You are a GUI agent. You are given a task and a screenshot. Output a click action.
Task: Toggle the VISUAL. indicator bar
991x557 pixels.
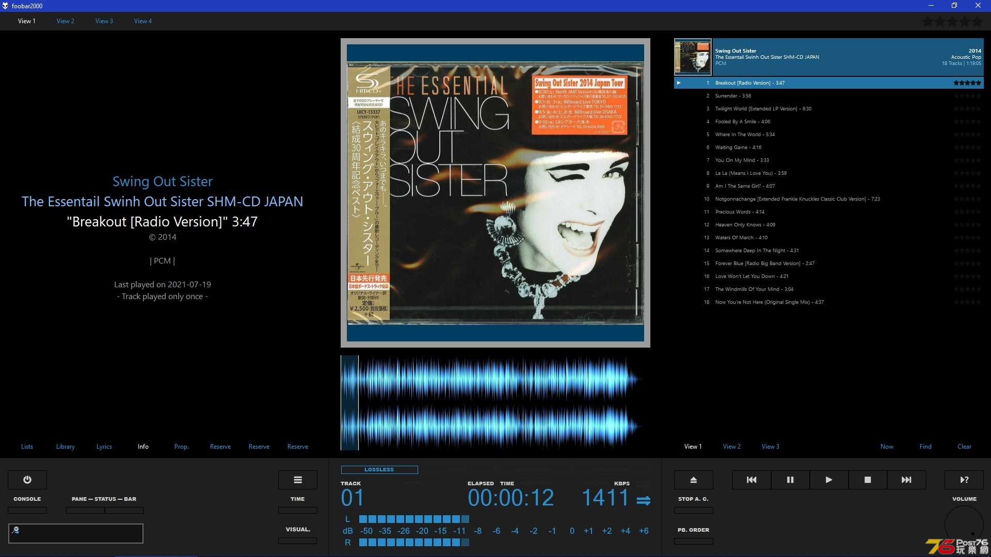coord(298,540)
